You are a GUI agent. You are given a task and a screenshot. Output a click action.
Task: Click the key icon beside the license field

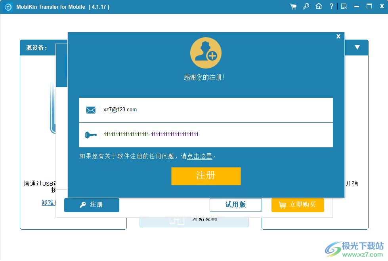click(91, 134)
